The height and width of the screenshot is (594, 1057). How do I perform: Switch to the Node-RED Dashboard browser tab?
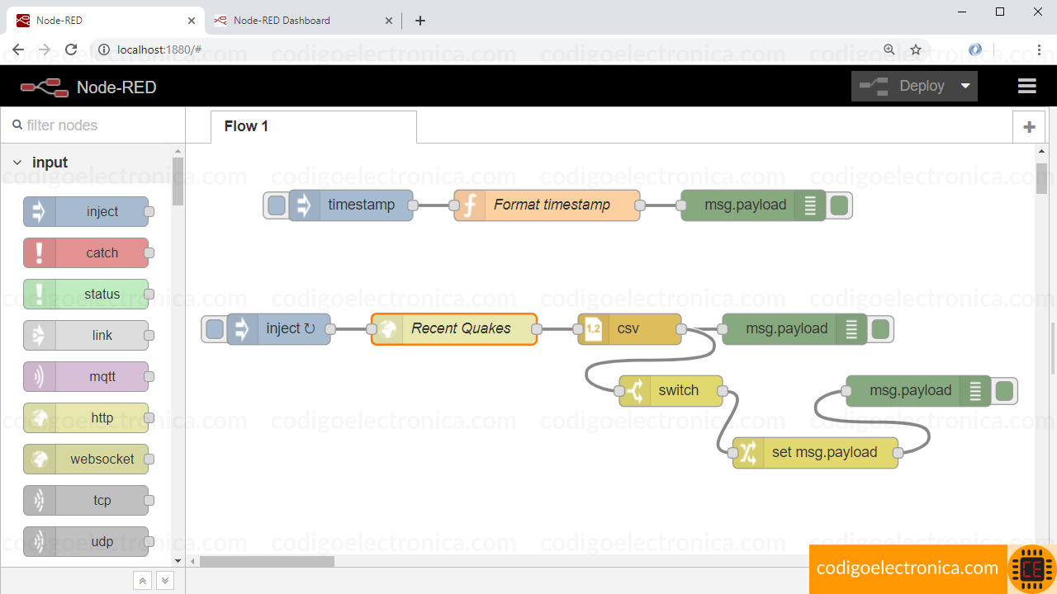point(301,21)
